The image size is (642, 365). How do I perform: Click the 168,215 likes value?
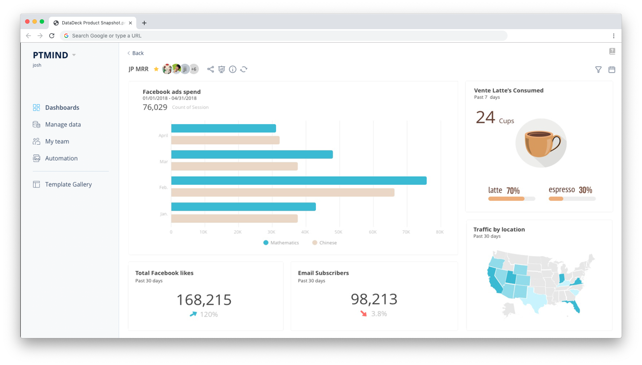click(x=204, y=300)
